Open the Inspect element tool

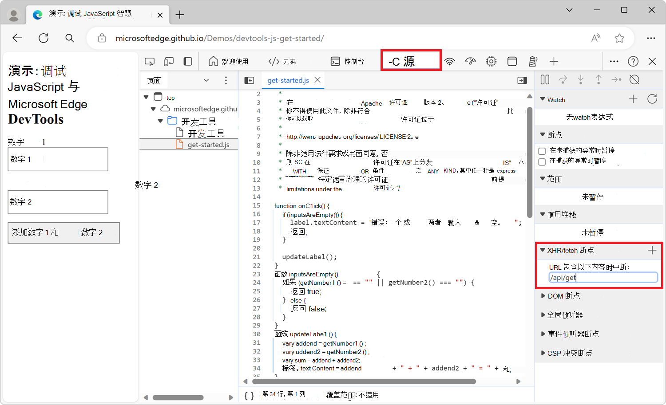(x=150, y=61)
